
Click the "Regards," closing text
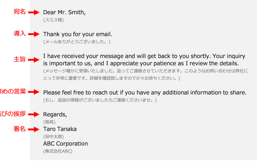pyautogui.click(x=55, y=114)
